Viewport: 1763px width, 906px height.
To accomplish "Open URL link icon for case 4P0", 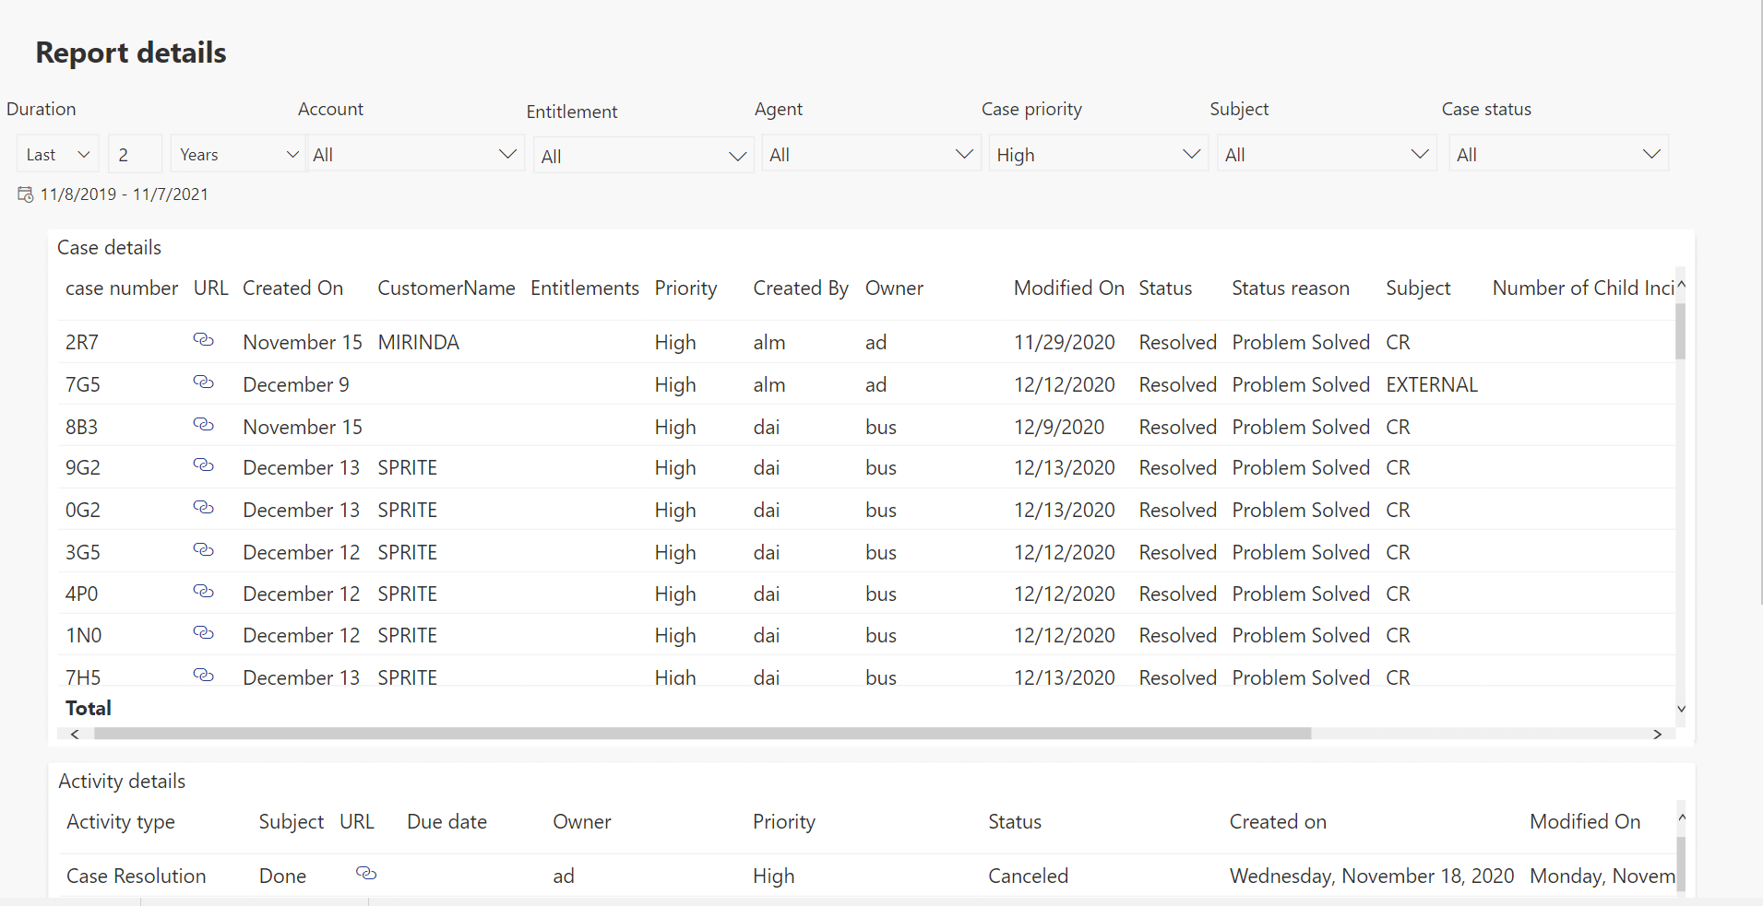I will tap(203, 592).
